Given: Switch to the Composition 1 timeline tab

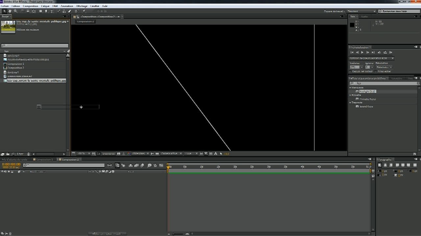Looking at the screenshot, I should coord(44,159).
